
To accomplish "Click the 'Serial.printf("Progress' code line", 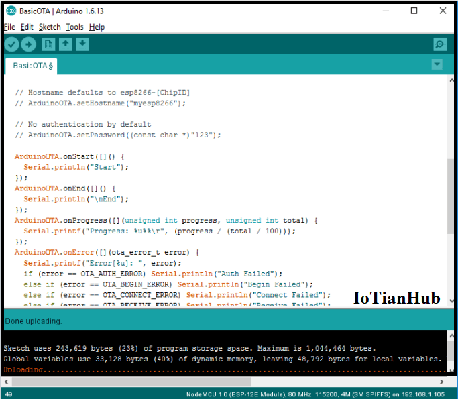I will tap(160, 231).
